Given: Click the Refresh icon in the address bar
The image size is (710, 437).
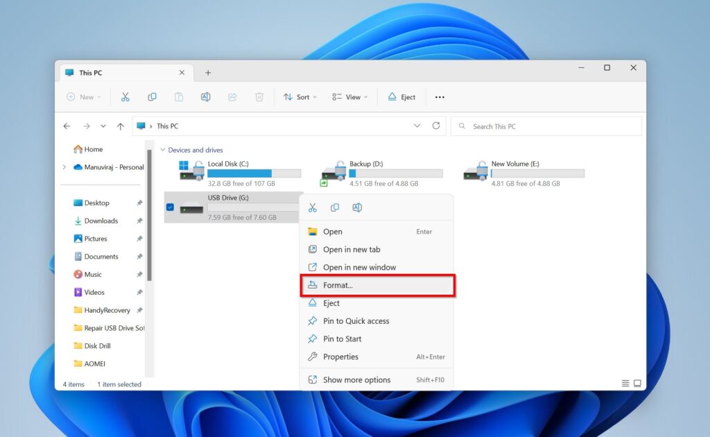Looking at the screenshot, I should pyautogui.click(x=436, y=126).
